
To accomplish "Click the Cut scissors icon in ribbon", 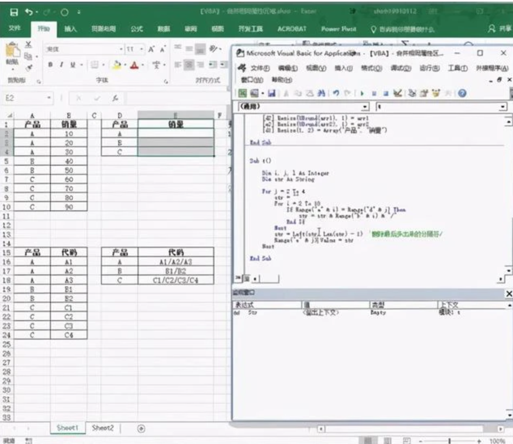I will 28,45.
